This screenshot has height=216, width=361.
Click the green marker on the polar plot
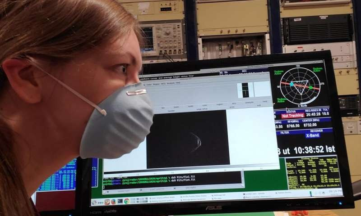311,88
